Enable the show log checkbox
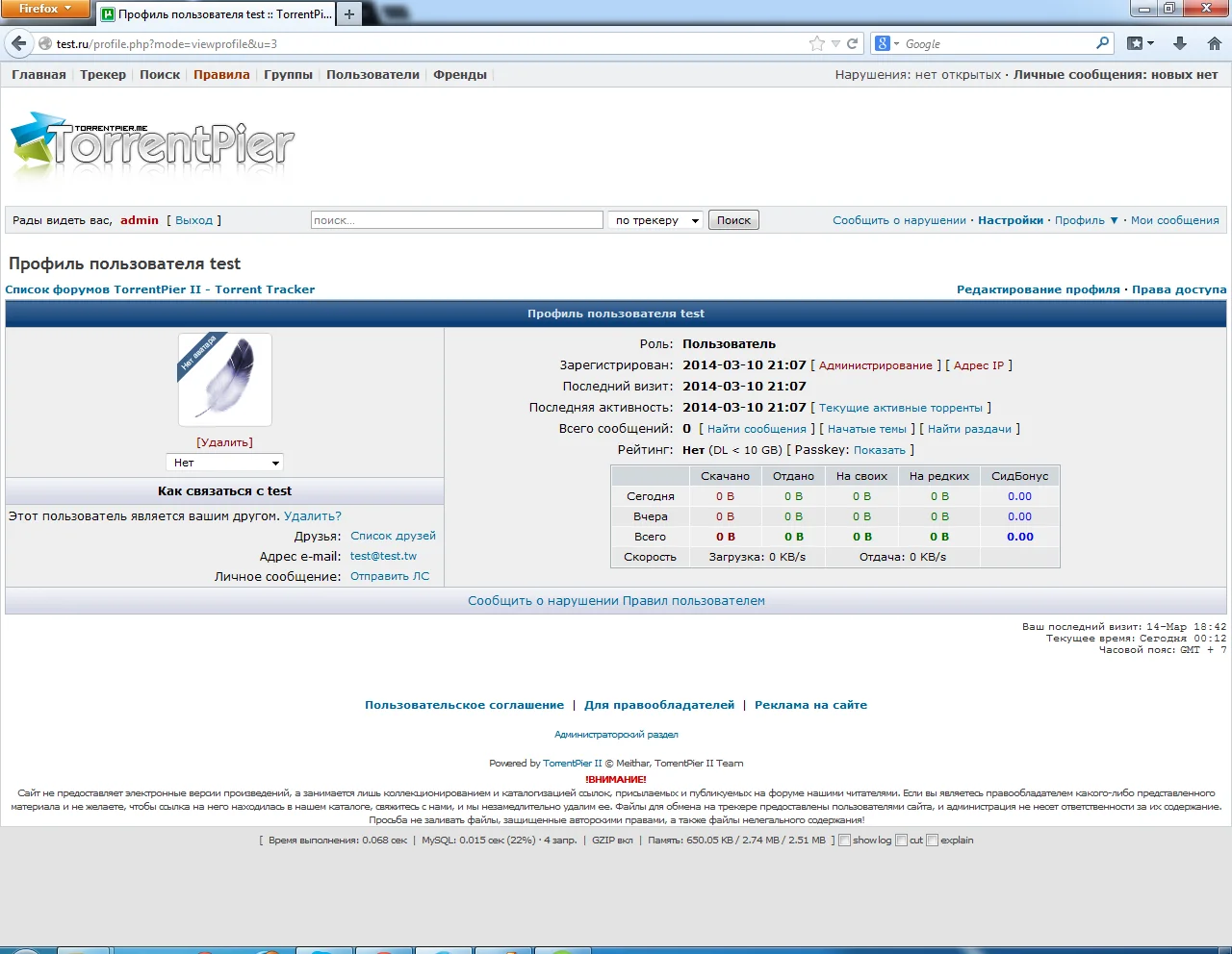The height and width of the screenshot is (954, 1232). 844,841
